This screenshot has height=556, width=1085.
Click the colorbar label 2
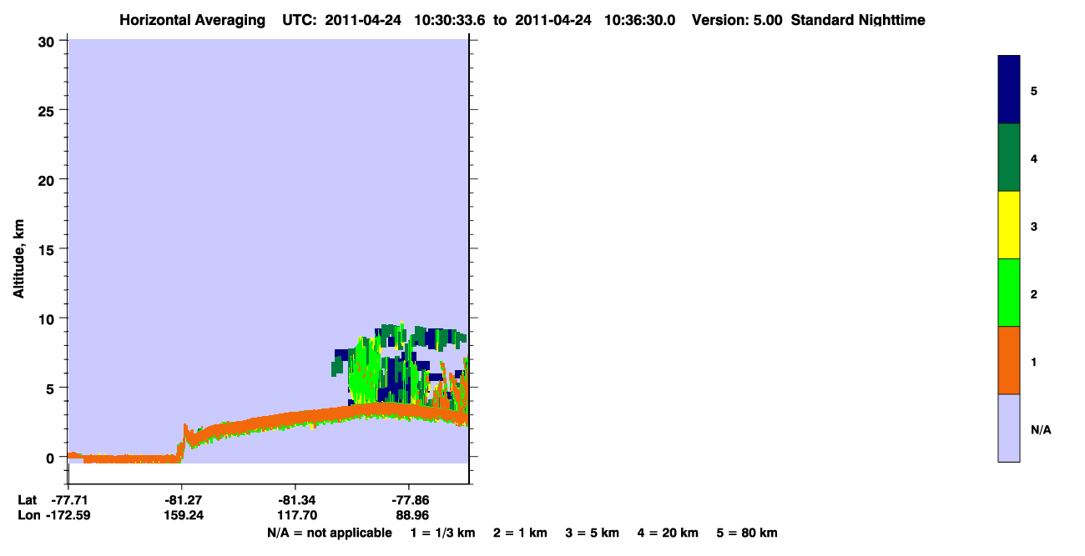click(x=1034, y=293)
